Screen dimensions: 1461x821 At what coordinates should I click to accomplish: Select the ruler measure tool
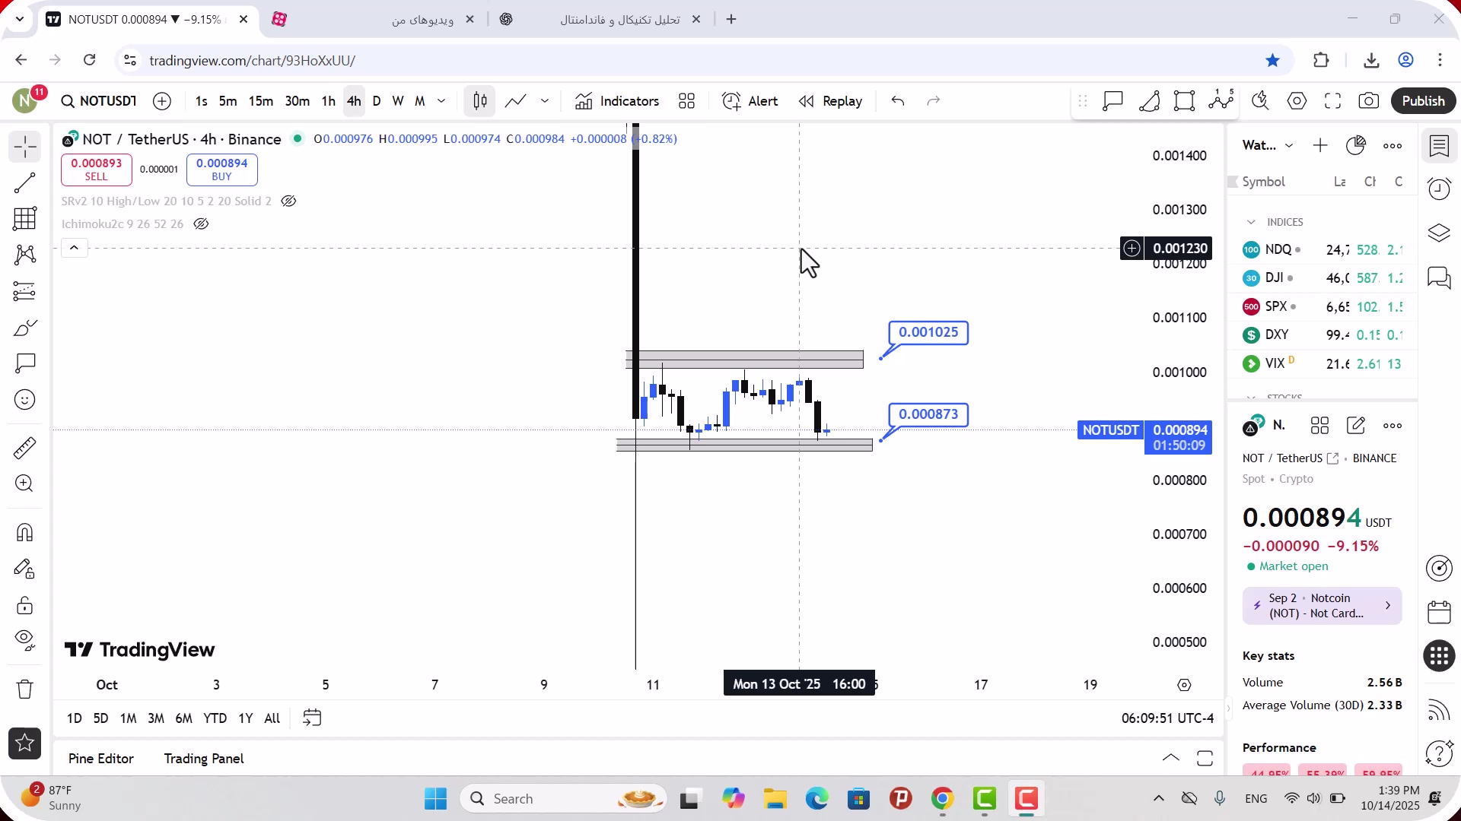25,448
